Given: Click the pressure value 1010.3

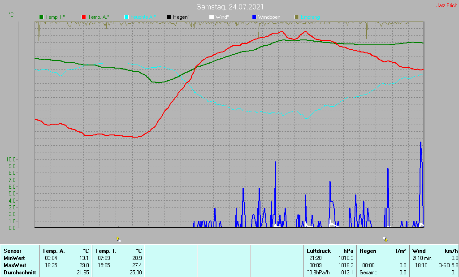Looking at the screenshot, I should [x=346, y=258].
